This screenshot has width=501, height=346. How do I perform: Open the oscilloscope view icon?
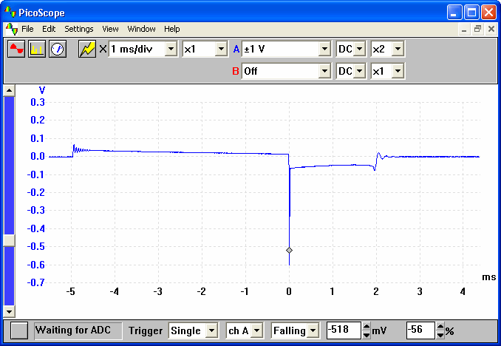pos(16,49)
